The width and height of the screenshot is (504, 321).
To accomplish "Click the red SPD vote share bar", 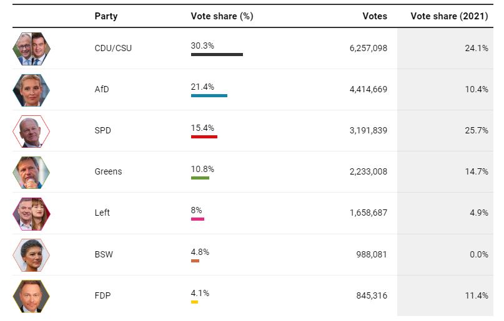I will point(204,137).
